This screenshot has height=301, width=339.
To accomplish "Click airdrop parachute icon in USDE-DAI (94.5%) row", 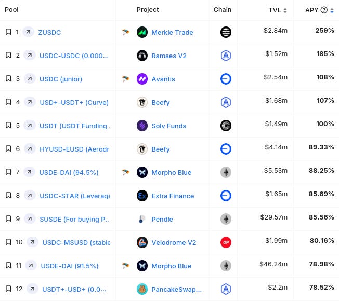I will click(x=126, y=172).
